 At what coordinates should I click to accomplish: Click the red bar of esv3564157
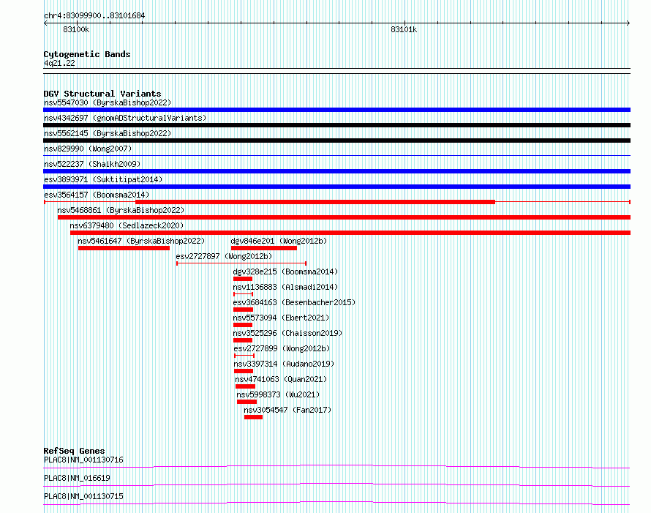(315, 202)
